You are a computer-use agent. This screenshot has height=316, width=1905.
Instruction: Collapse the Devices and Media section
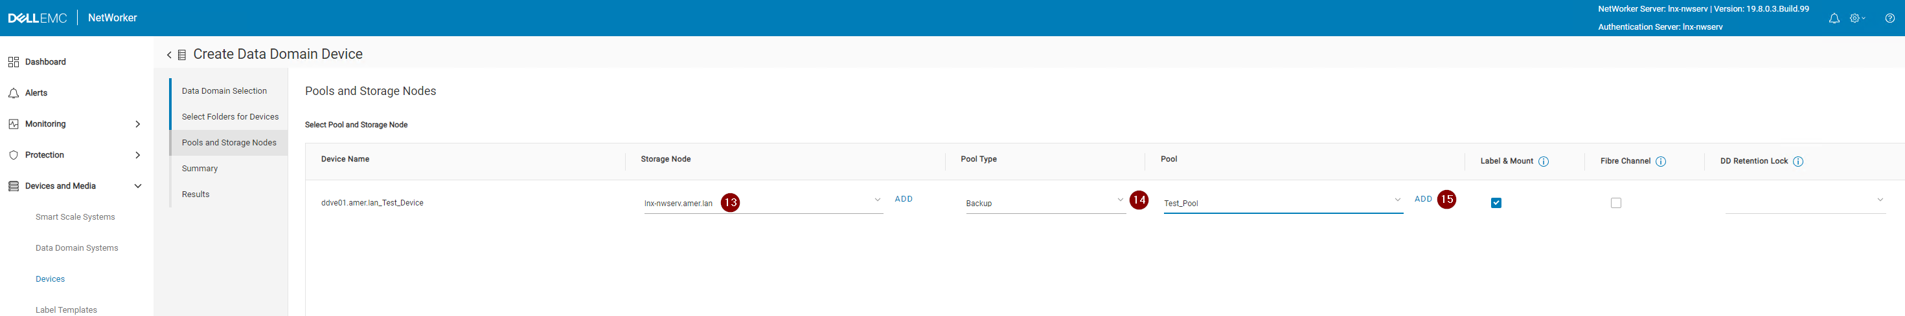point(137,186)
